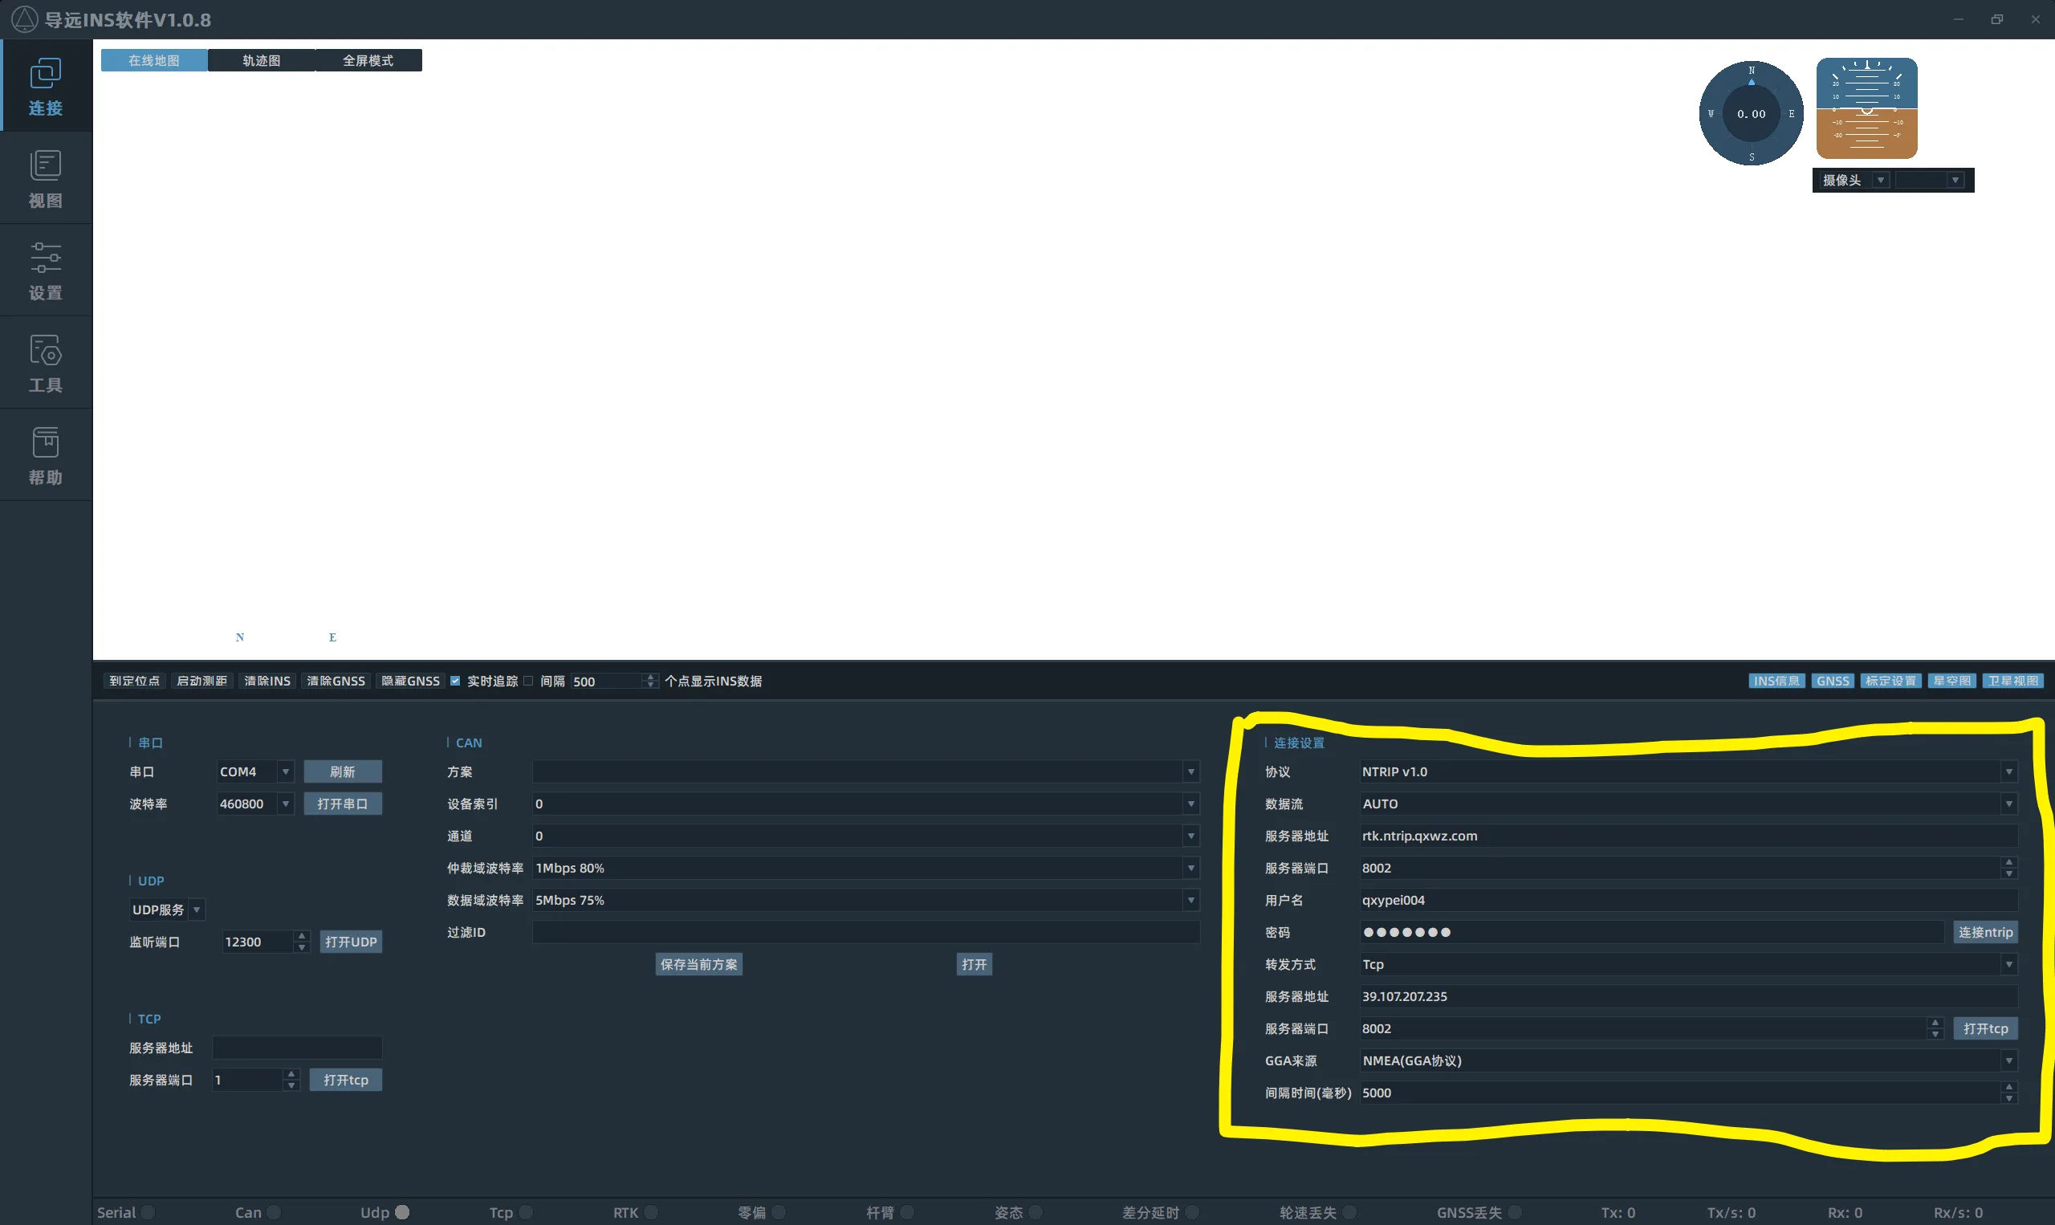Click the 打开串口 button
Viewport: 2055px width, 1225px height.
343,804
